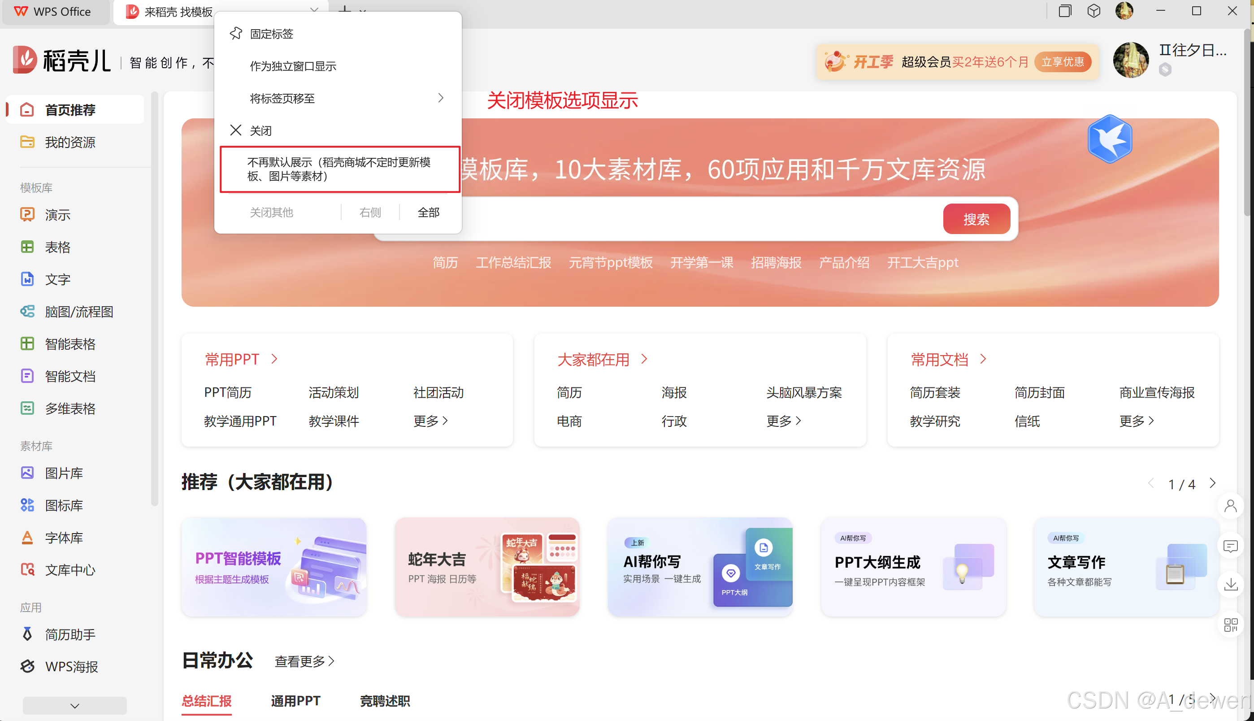This screenshot has width=1254, height=721.
Task: Open the 查看更多 link beside 日常办公
Action: click(304, 660)
